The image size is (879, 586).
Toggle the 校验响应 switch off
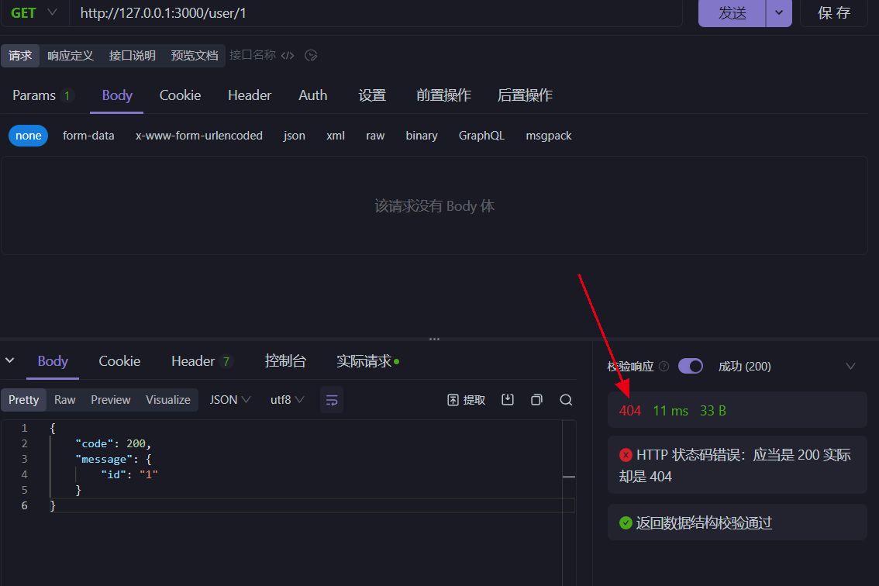[x=690, y=366]
